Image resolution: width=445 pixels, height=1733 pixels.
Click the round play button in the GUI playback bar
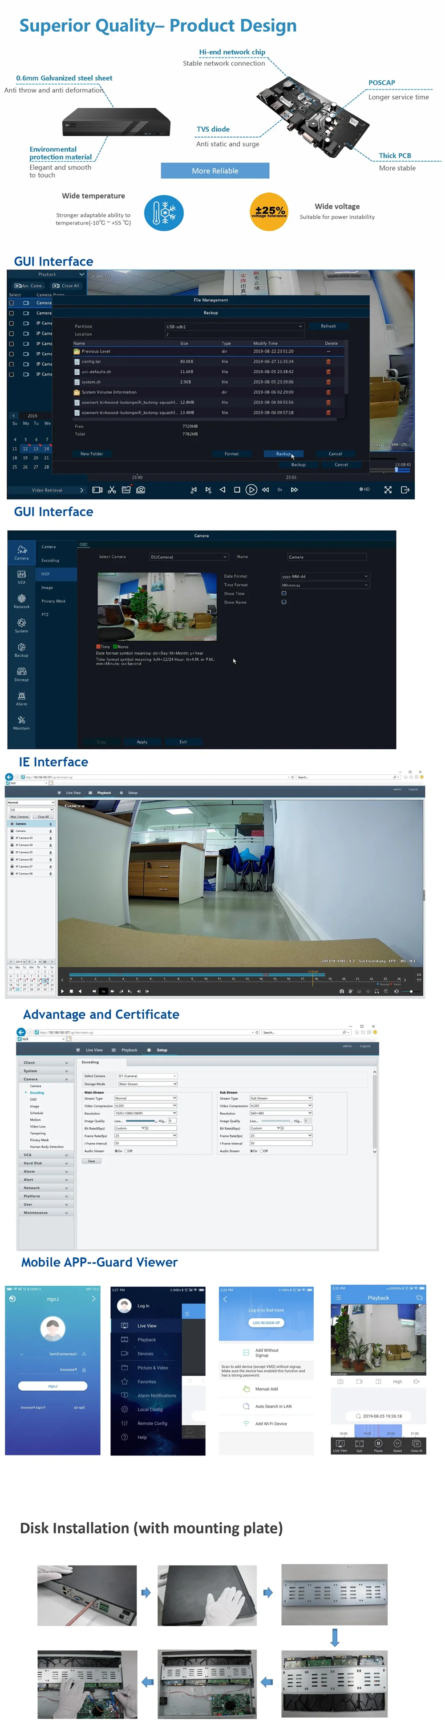pos(251,490)
